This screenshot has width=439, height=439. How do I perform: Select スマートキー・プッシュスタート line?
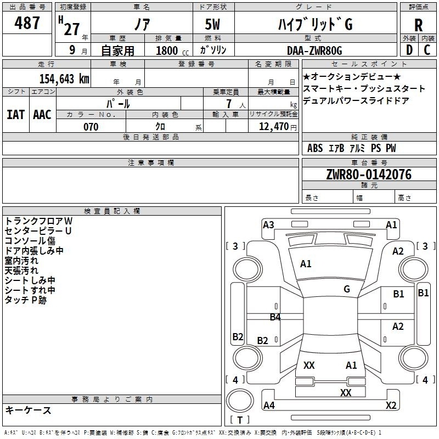coord(364,88)
